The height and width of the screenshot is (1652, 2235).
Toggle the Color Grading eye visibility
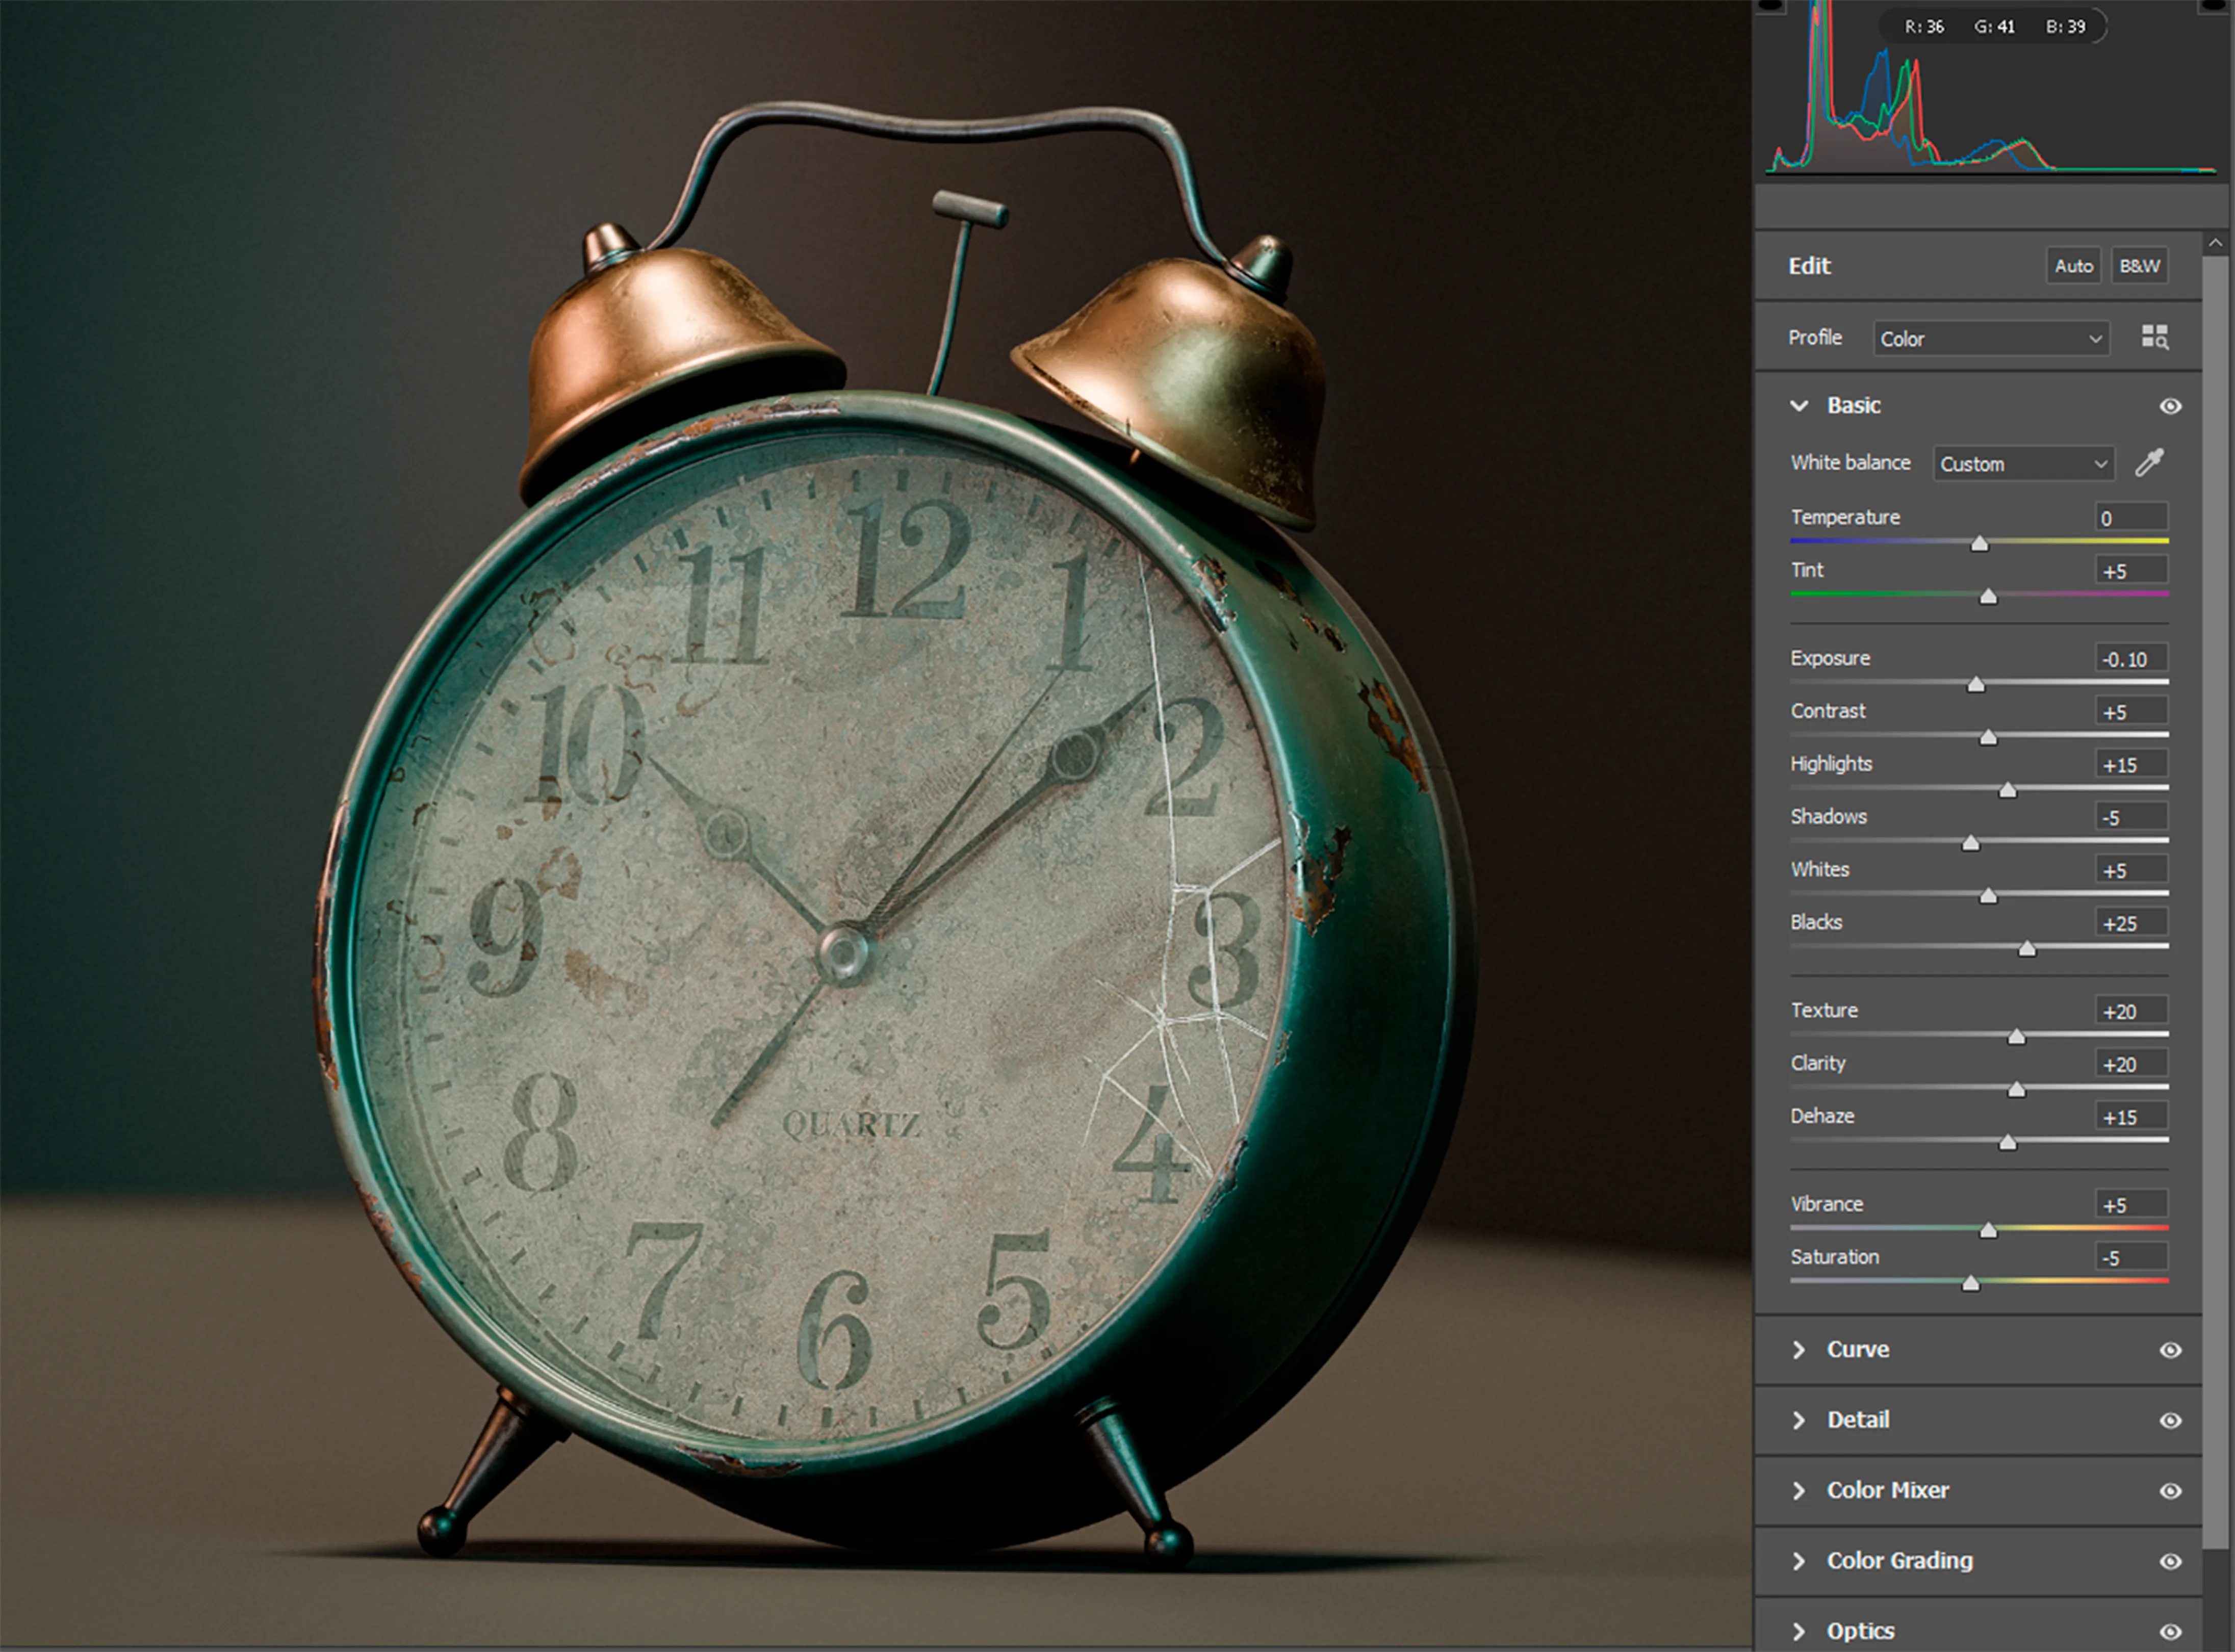pos(2170,1562)
